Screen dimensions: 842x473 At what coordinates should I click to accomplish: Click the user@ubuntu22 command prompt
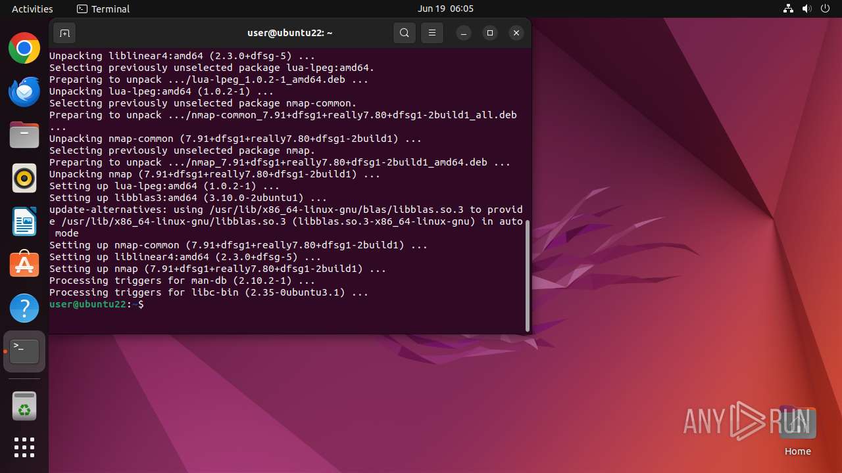[x=97, y=304]
